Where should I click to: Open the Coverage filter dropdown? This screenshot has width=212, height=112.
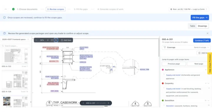click(186, 47)
